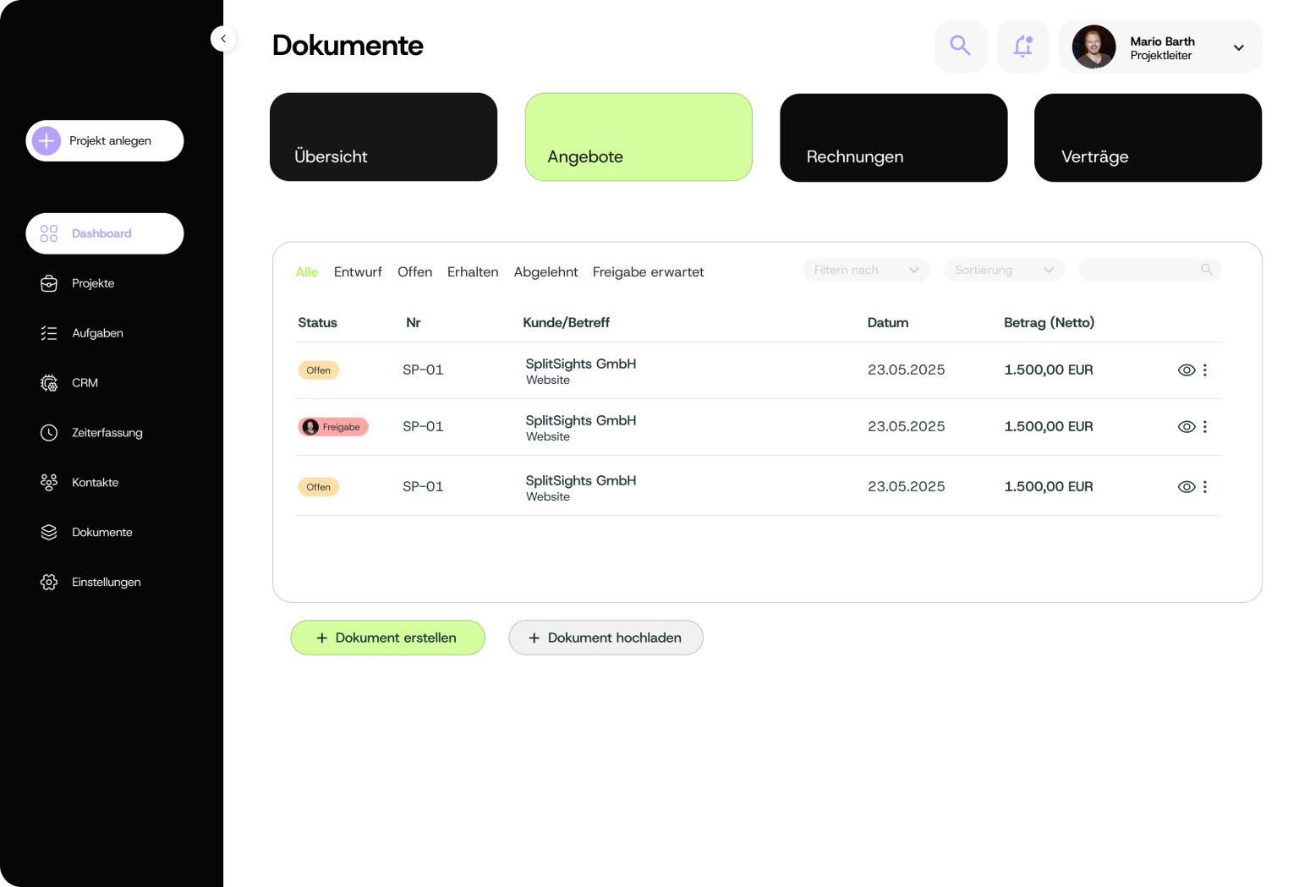Click the search magnifier icon in header
This screenshot has height=887, width=1299.
960,46
